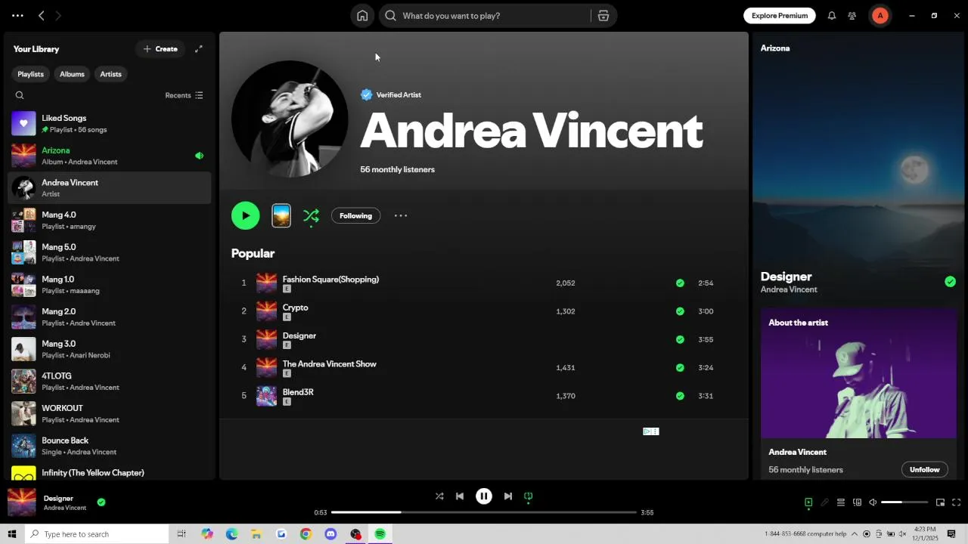Select the Crypto track
Image resolution: width=968 pixels, height=544 pixels.
484,311
